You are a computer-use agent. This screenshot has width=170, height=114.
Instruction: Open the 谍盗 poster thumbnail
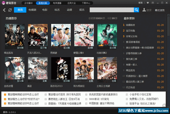[x=38, y=70]
